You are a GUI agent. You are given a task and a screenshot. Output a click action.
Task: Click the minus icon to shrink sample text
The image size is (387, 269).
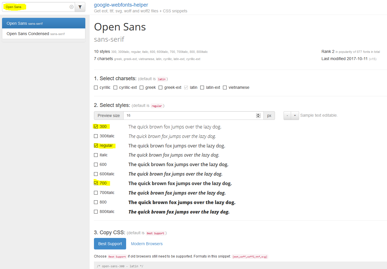coord(287,115)
